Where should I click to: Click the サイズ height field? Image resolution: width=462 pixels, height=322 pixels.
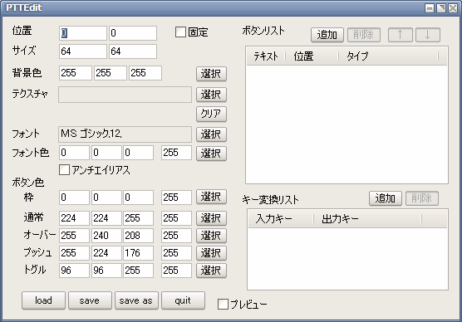point(133,51)
